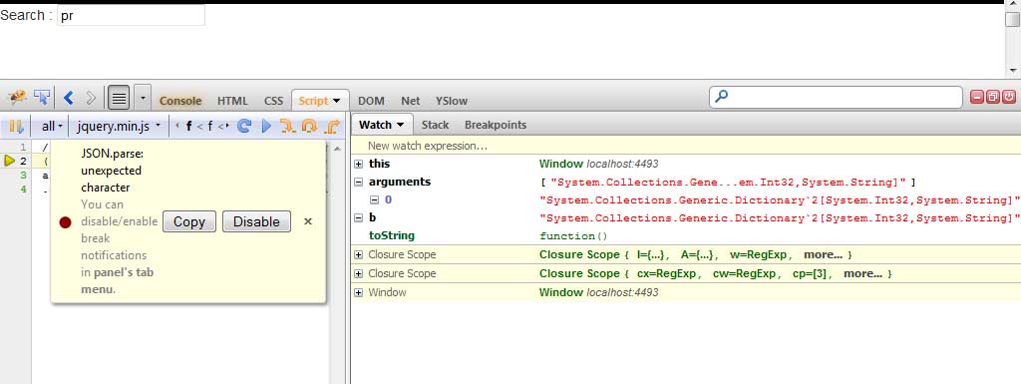Collapse the '0' argument entry
The width and height of the screenshot is (1021, 384).
pos(375,200)
